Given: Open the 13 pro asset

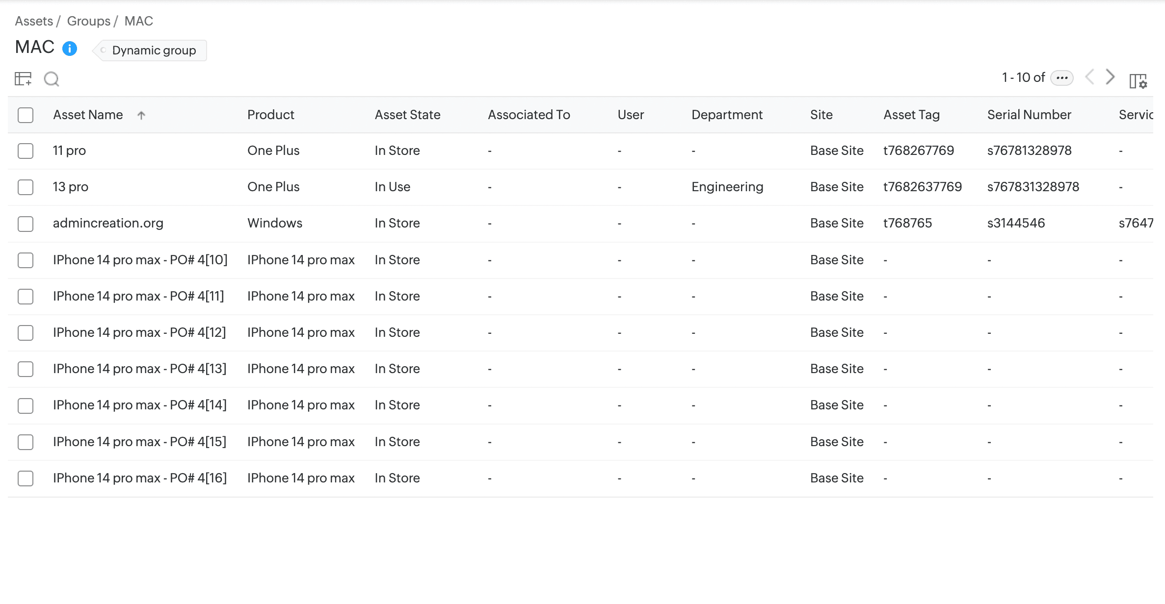Looking at the screenshot, I should click(71, 187).
